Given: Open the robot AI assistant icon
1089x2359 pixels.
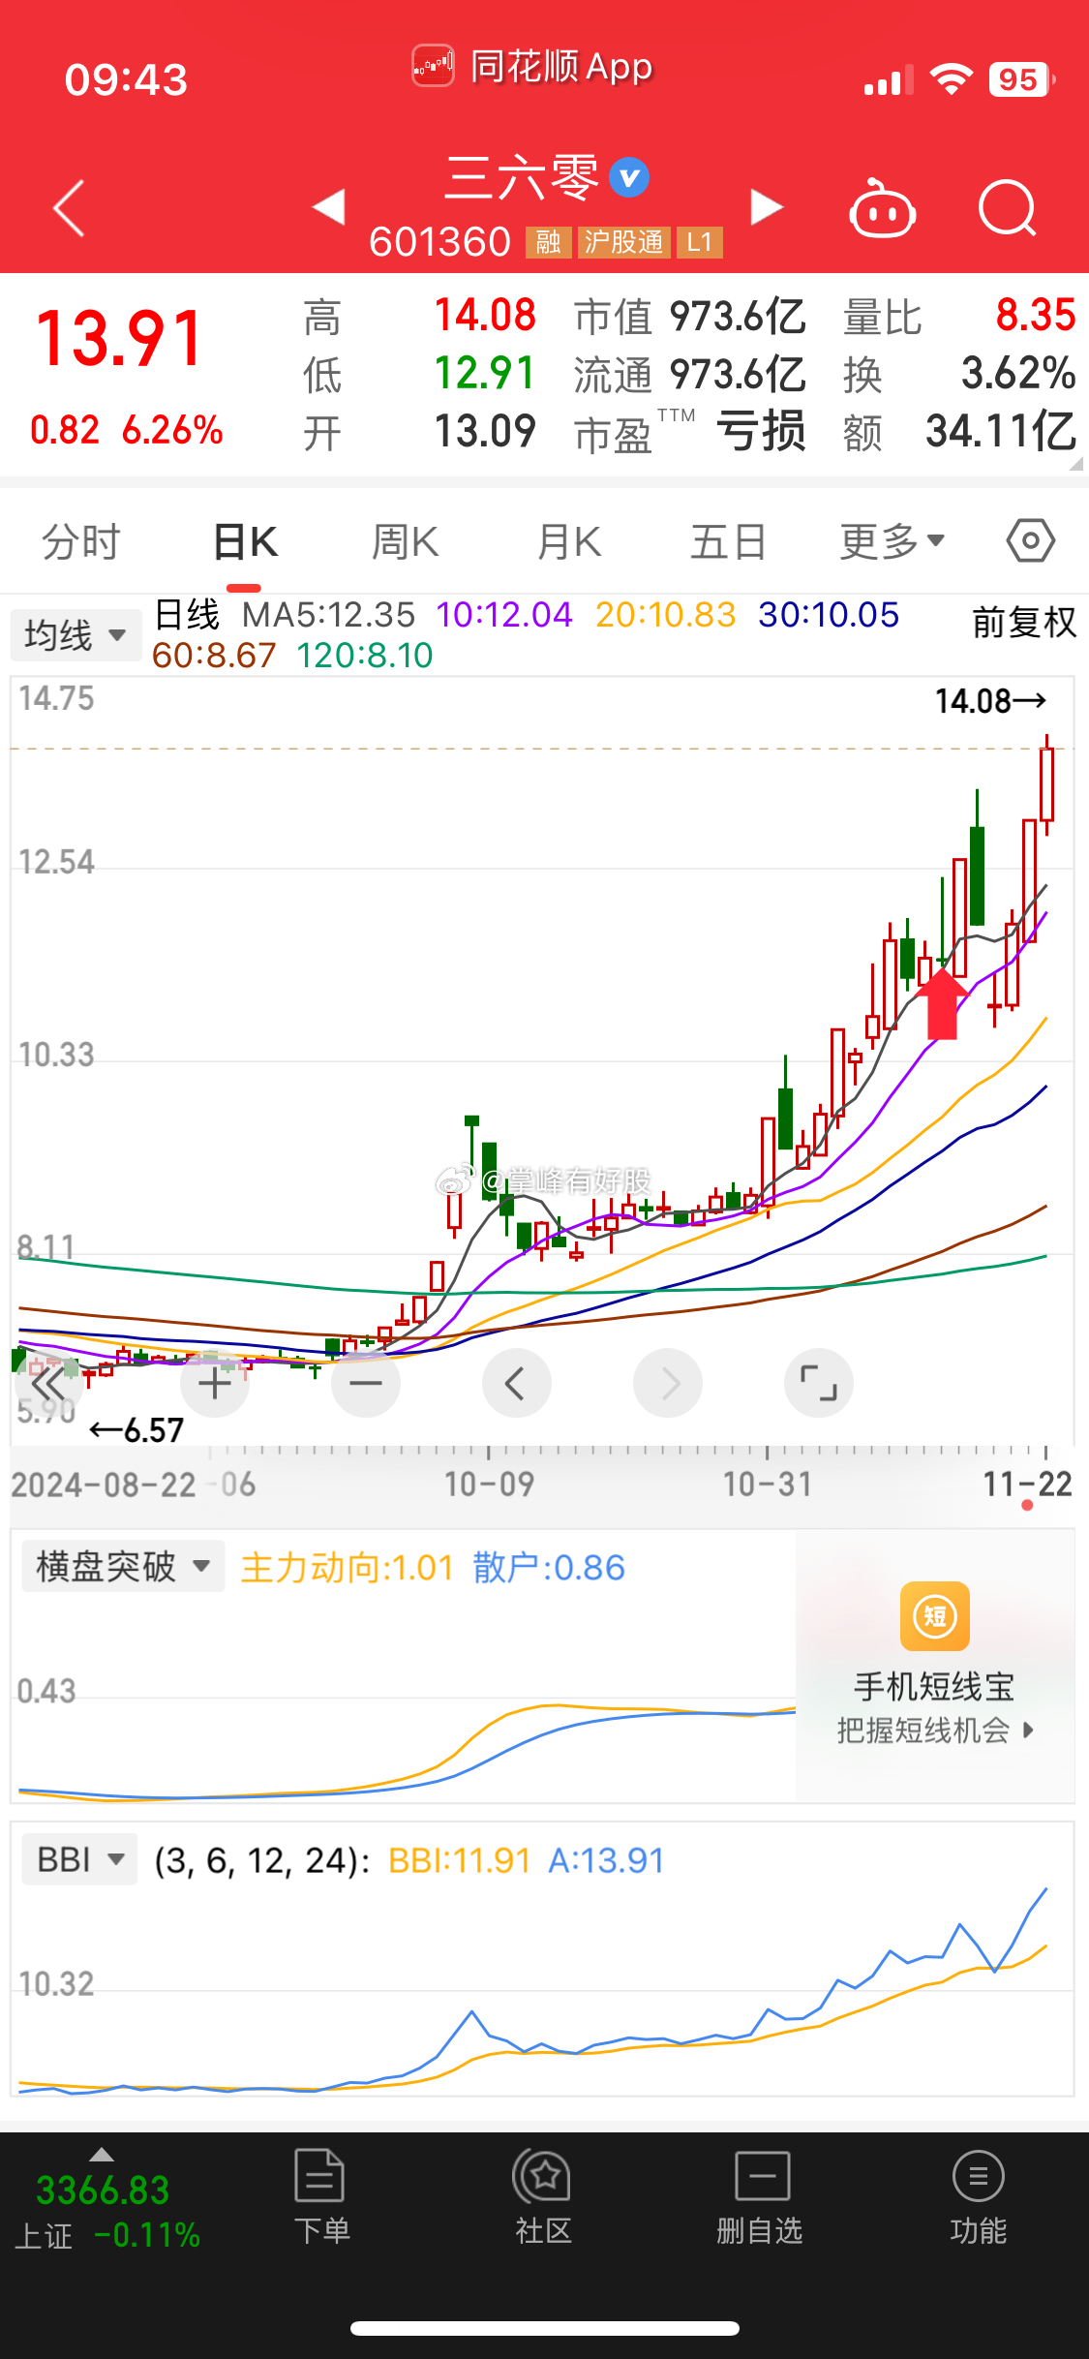Looking at the screenshot, I should tap(882, 209).
